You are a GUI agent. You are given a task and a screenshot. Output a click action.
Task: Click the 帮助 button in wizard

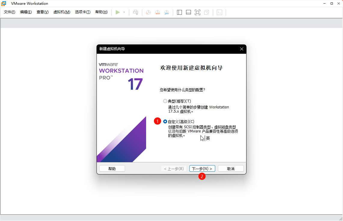[x=112, y=168]
